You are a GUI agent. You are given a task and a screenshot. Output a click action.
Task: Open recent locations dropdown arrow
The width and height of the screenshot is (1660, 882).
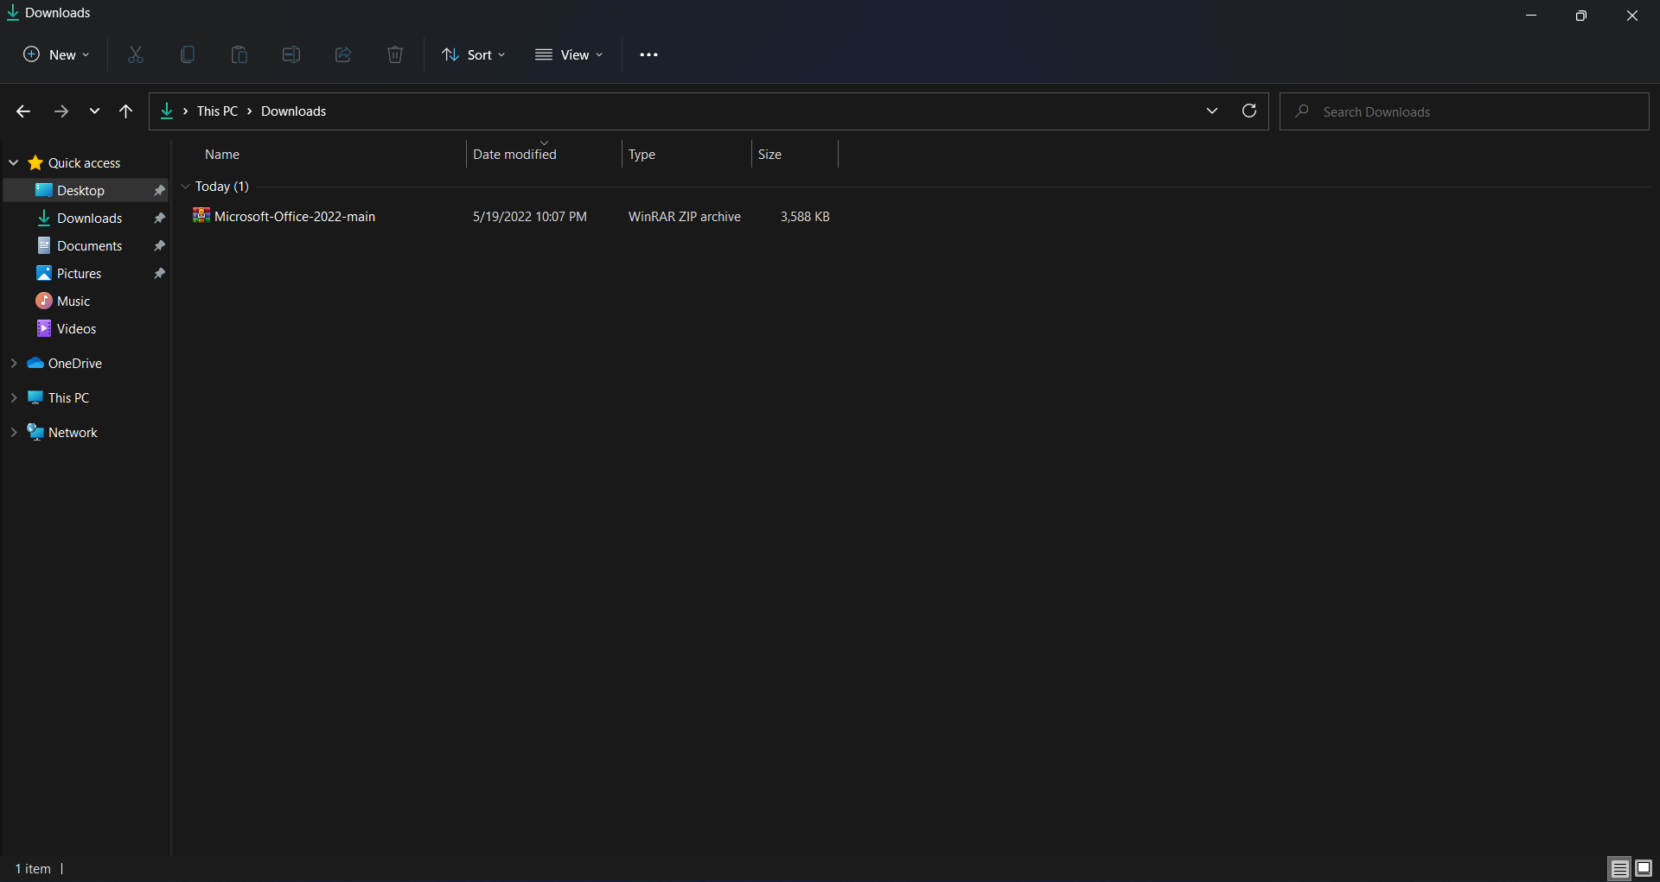pos(94,111)
